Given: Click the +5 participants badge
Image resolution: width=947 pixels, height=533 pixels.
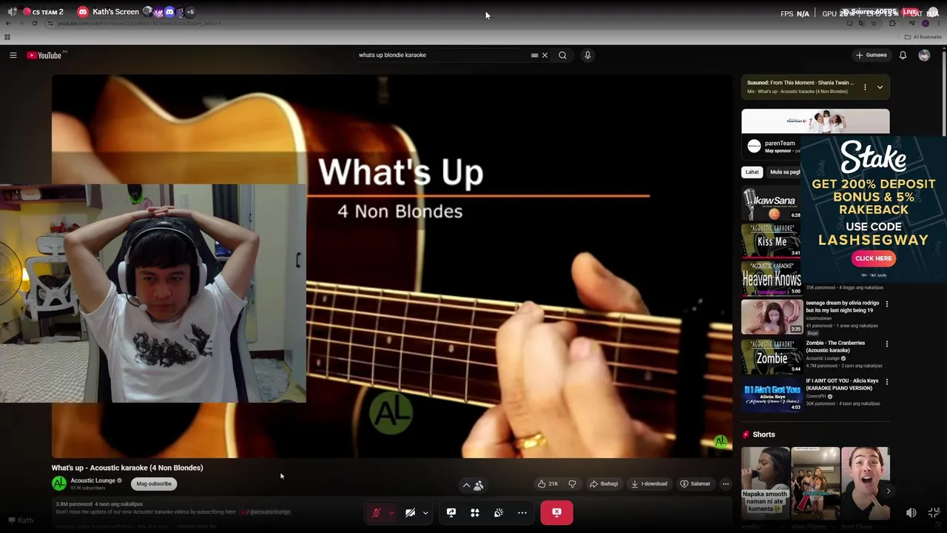Looking at the screenshot, I should tap(190, 12).
